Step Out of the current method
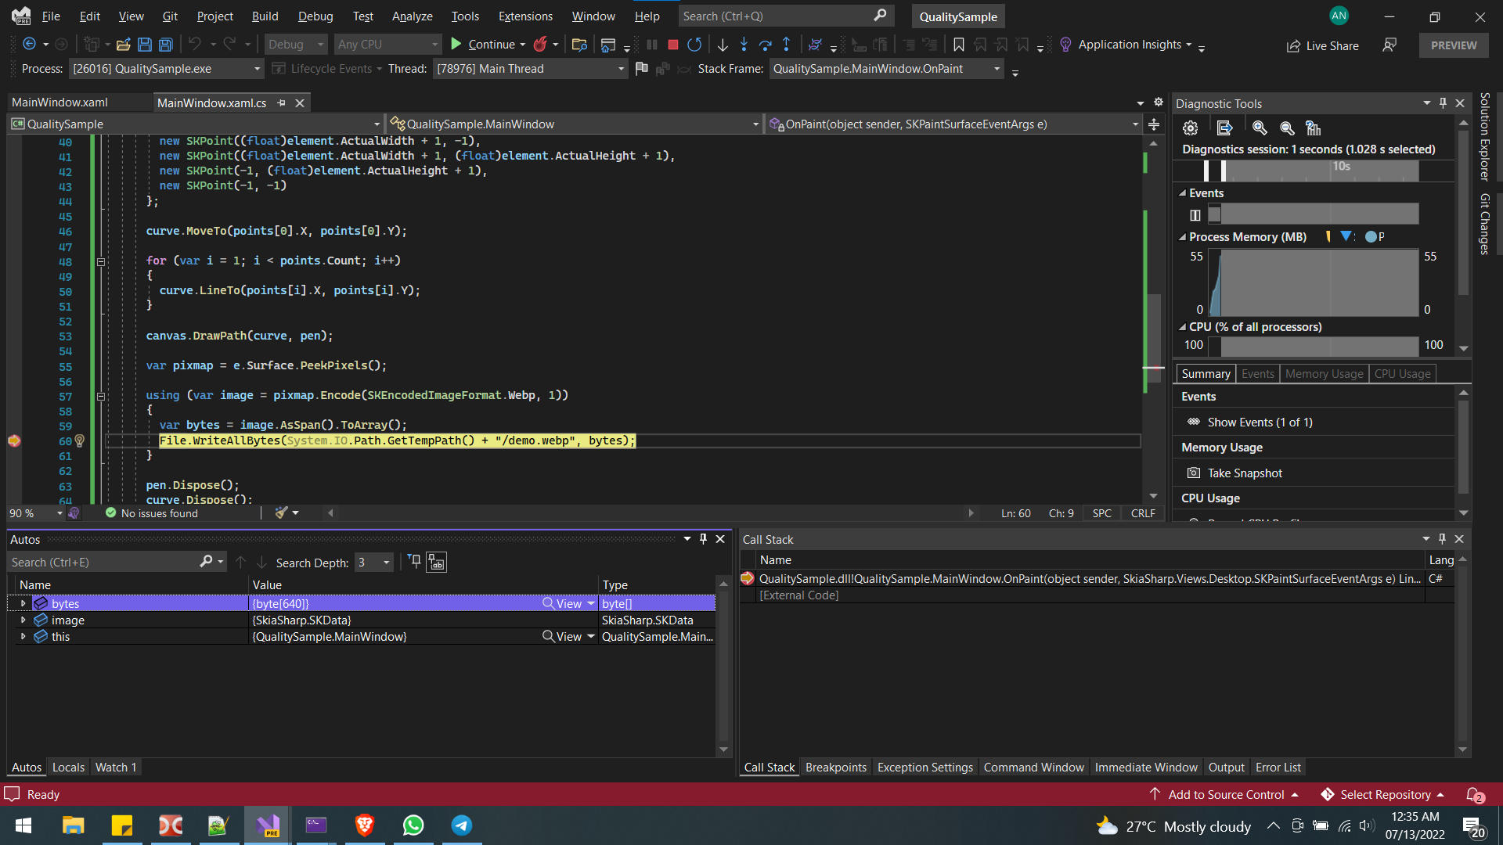This screenshot has height=845, width=1503. point(787,45)
